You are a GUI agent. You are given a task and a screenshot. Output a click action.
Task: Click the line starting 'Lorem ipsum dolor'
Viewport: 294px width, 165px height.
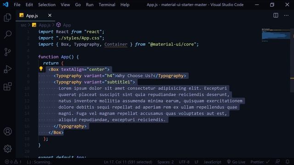142,88
